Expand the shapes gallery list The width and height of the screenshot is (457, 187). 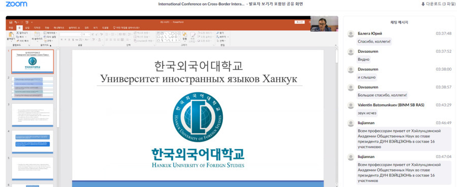tap(179, 40)
